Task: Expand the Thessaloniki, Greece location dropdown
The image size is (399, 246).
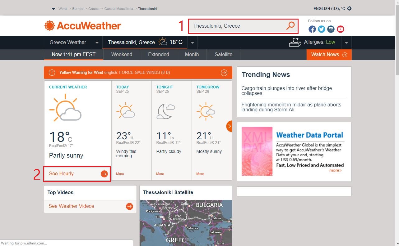Action: (x=193, y=42)
